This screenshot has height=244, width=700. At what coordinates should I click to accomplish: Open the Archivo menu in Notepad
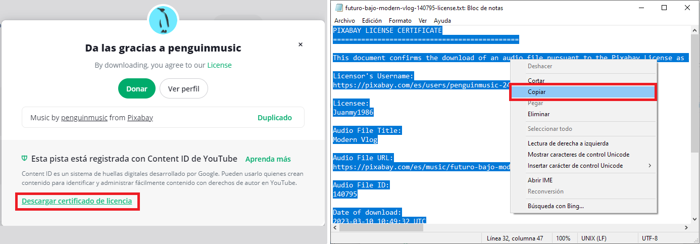[x=344, y=21]
